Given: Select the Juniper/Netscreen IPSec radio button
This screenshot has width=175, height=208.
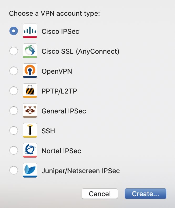Looking at the screenshot, I should click(14, 170).
